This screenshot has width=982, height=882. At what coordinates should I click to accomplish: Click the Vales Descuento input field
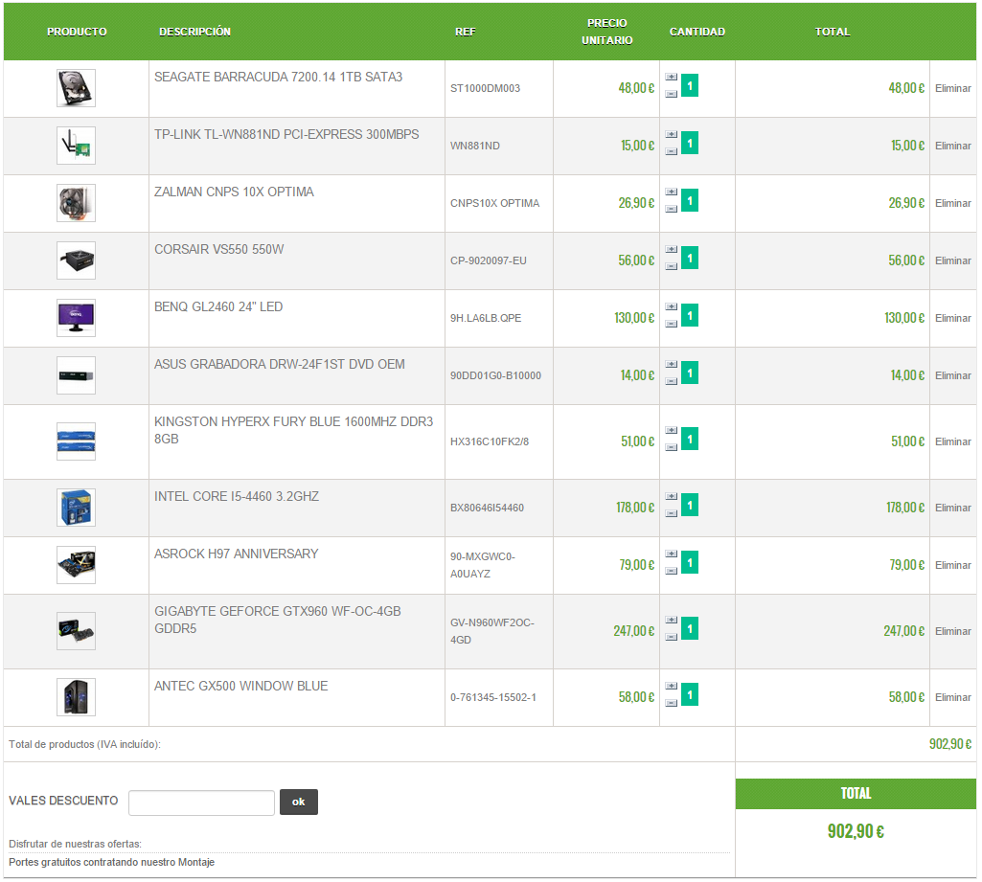pos(201,803)
